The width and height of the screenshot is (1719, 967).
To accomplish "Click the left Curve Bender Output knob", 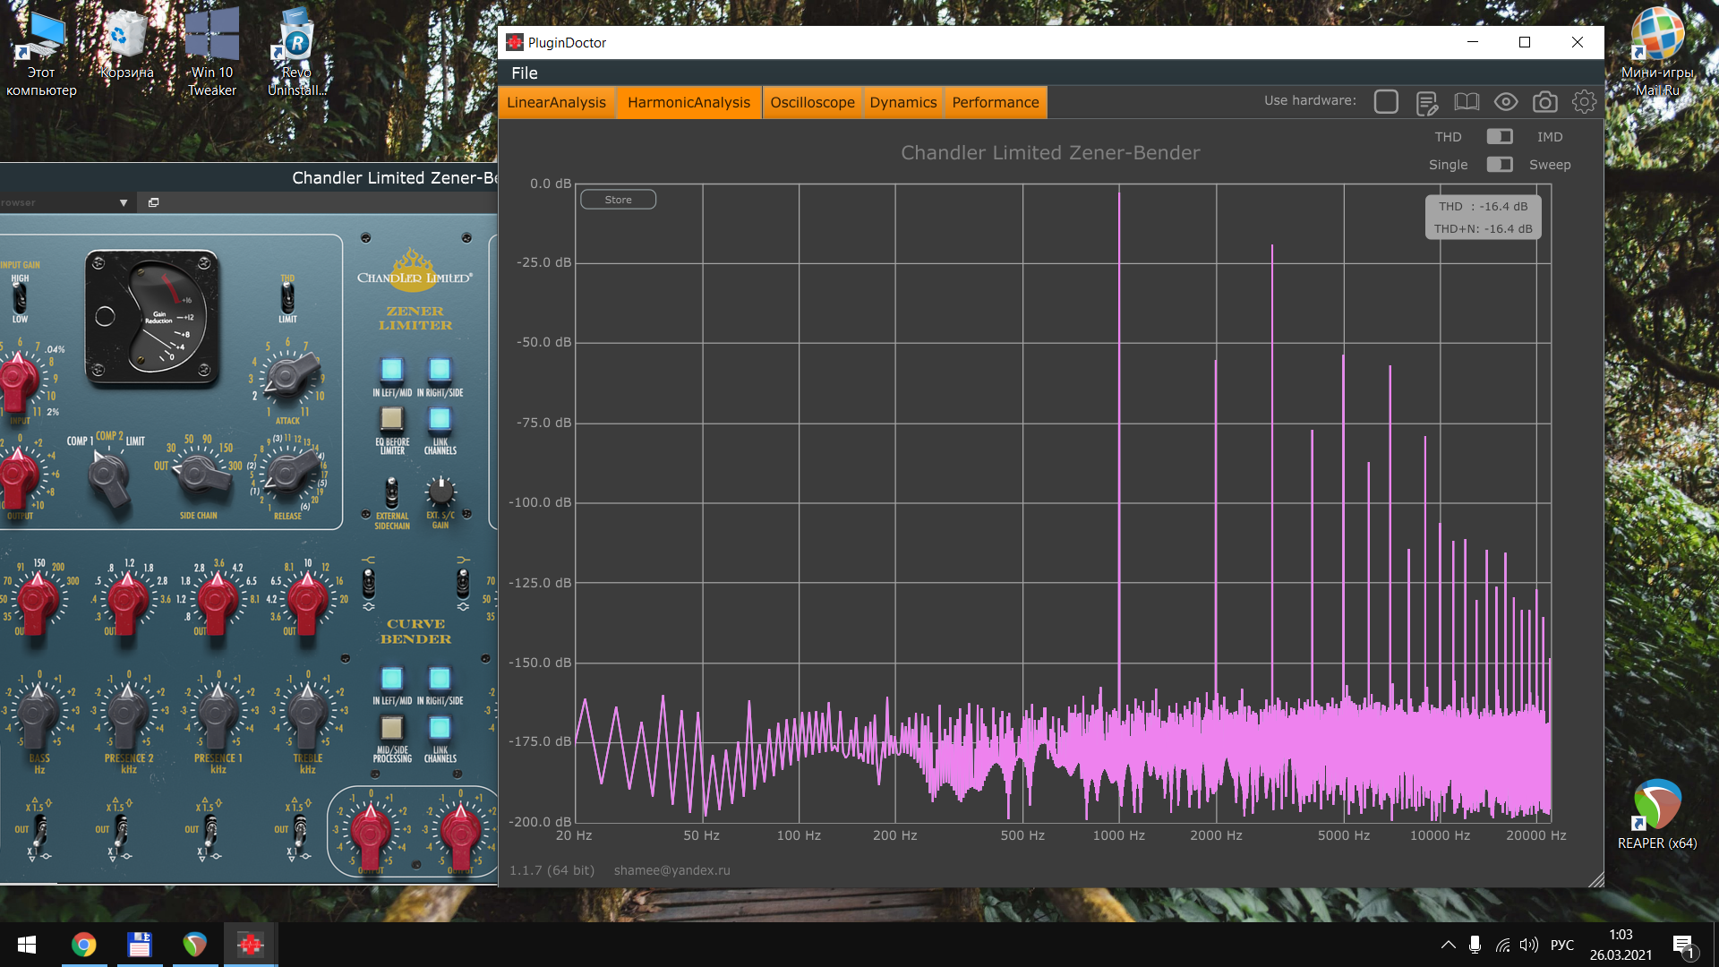I will [371, 833].
